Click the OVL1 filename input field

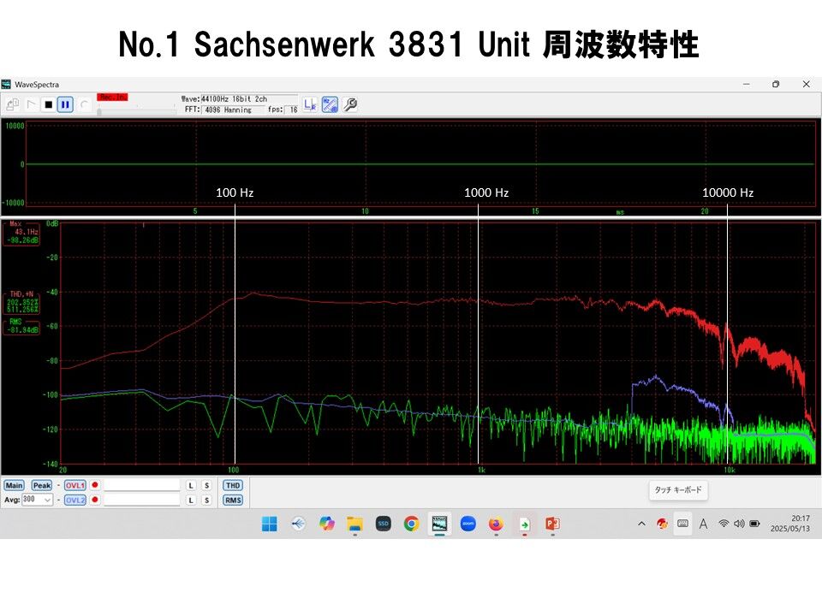[143, 485]
